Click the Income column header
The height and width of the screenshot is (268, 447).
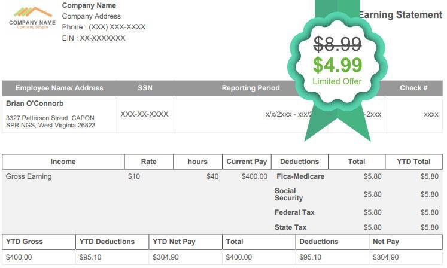pyautogui.click(x=63, y=162)
